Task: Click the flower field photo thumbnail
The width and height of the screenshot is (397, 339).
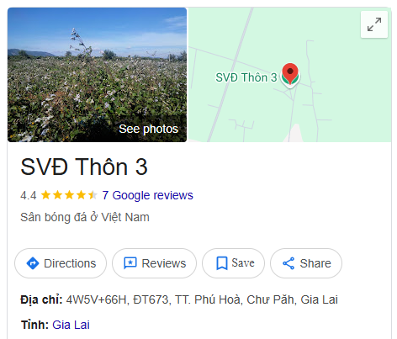Action: coord(97,75)
